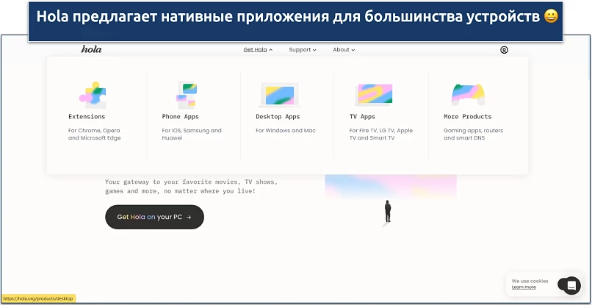Expand the Support dropdown

point(303,49)
